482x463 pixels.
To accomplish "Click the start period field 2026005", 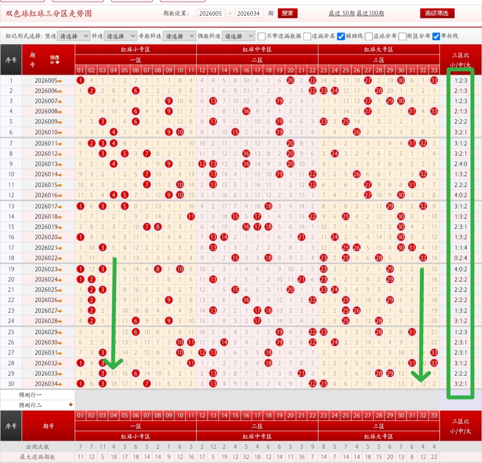I will [211, 13].
